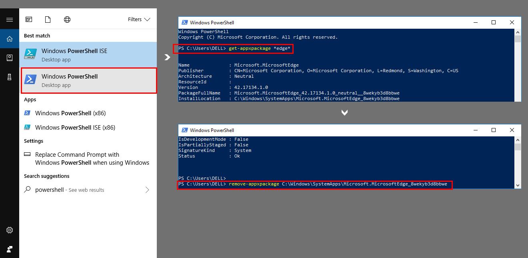Open Replace Command Prompt with PowerShell setting
This screenshot has width=528, height=258.
coord(88,158)
